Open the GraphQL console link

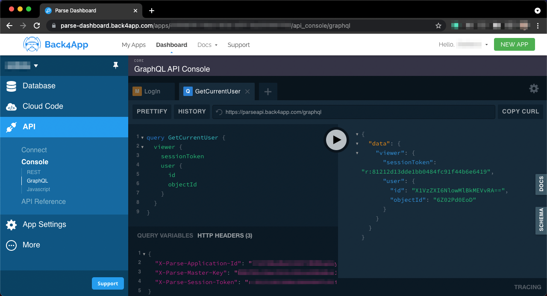coord(38,181)
